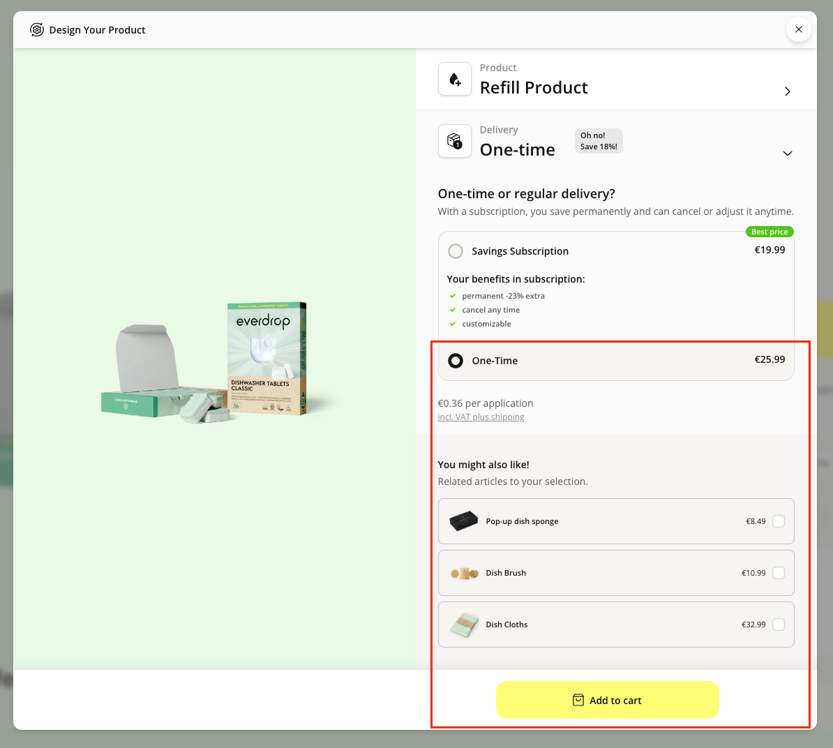Screen dimensions: 833x748
Task: Select the One-Time delivery radio option
Action: pos(456,361)
